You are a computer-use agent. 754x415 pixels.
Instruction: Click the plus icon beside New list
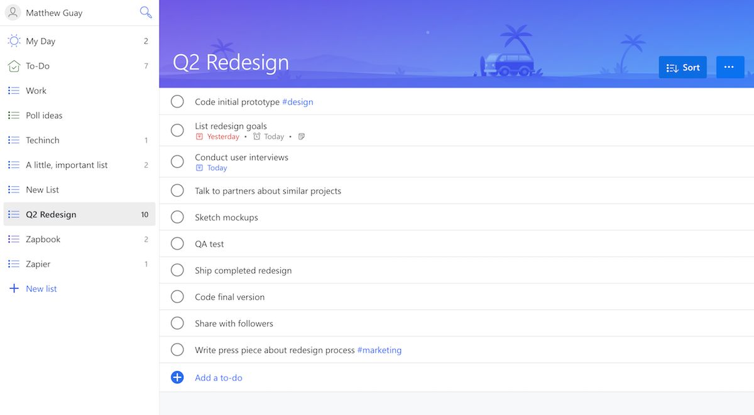(x=13, y=289)
